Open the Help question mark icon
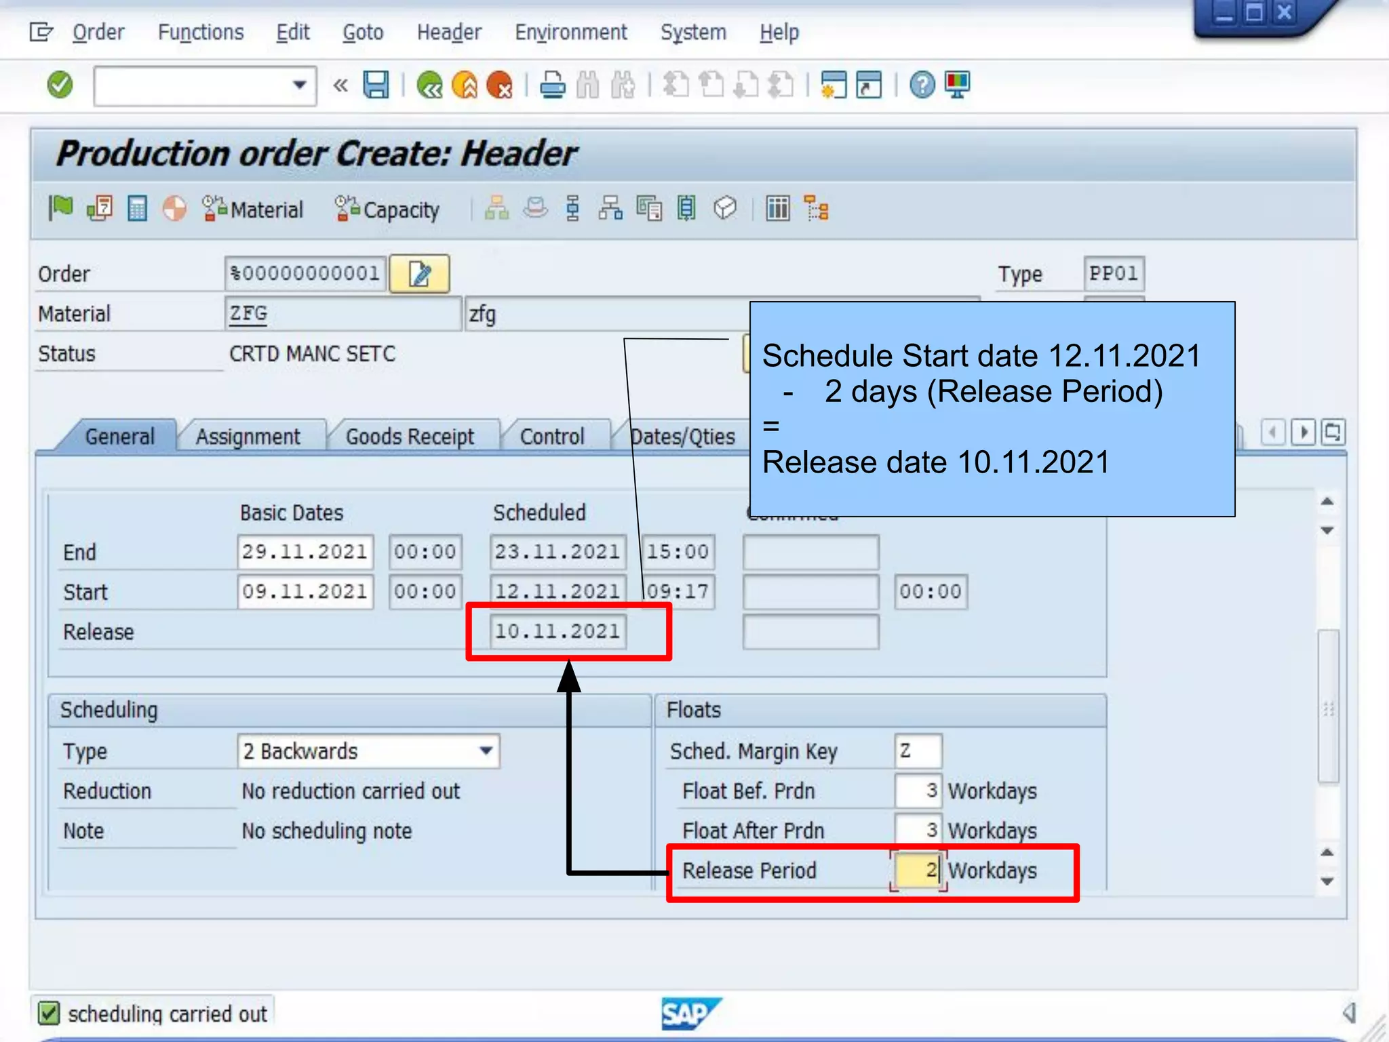Viewport: 1389px width, 1042px height. [922, 85]
